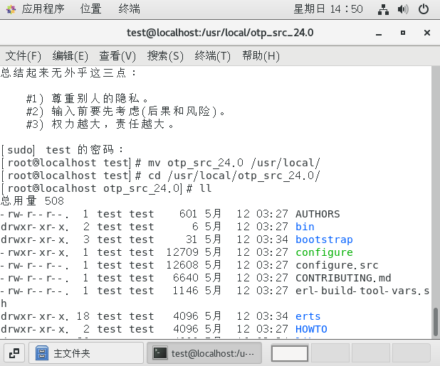Click the cd /usr/local/otp_src_24.0/ command
This screenshot has width=440, height=366.
click(x=234, y=176)
